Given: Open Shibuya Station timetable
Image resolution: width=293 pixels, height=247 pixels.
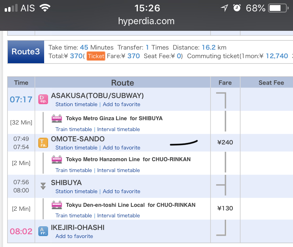Looking at the screenshot, I should [77, 191].
